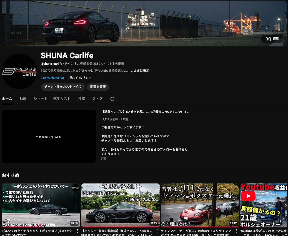Expand featured video description via 詳細

(x=104, y=158)
